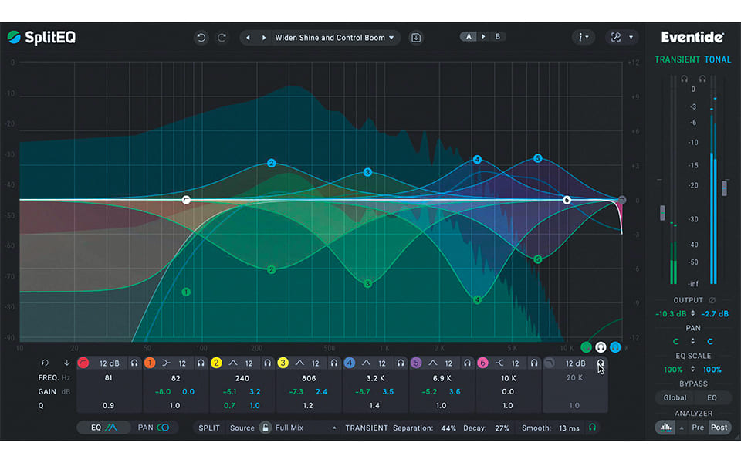The image size is (741, 463).
Task: Click the reset bands icon left of the band strip
Action: (x=45, y=363)
